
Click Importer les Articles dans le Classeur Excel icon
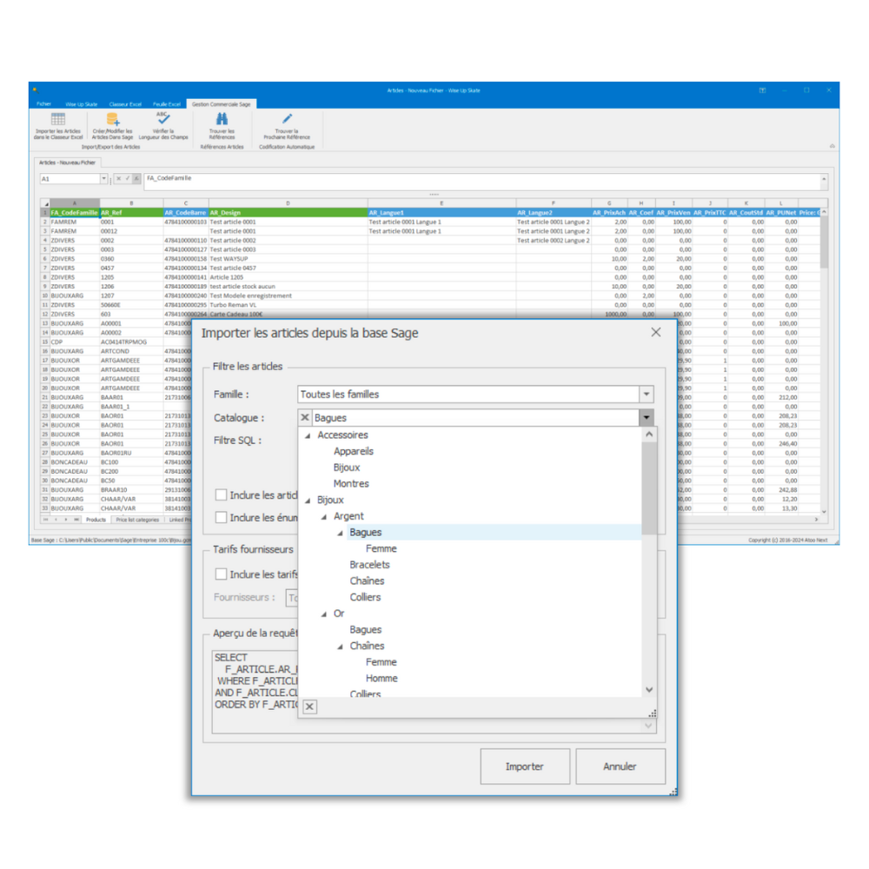pos(58,120)
